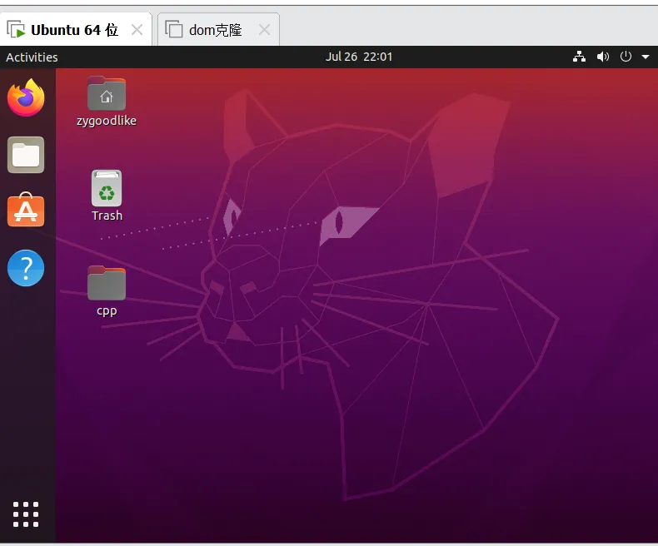Click the power icon in the top bar
658x546 pixels.
pos(626,57)
